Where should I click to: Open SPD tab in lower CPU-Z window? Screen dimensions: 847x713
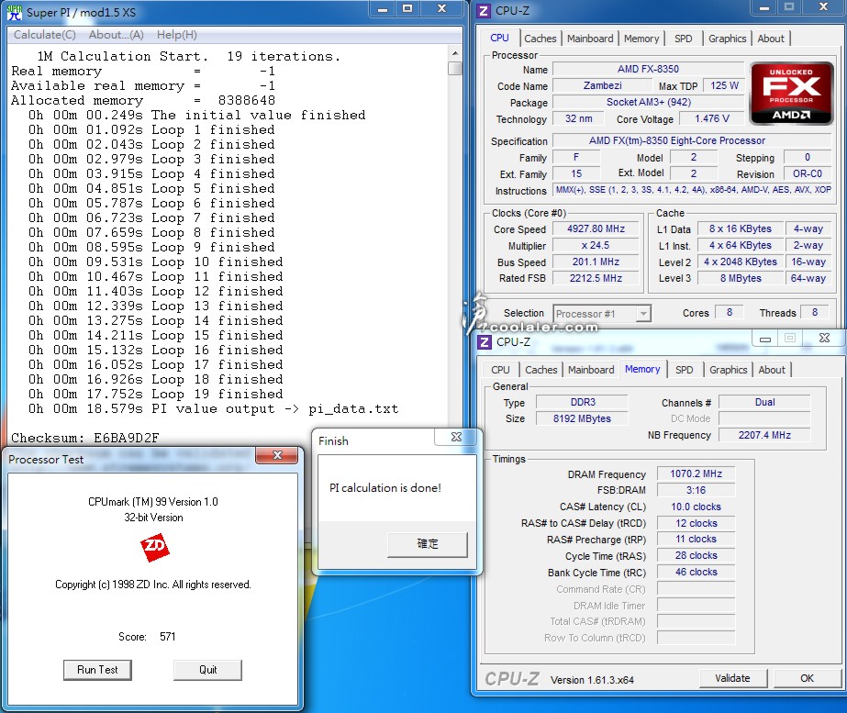[684, 370]
